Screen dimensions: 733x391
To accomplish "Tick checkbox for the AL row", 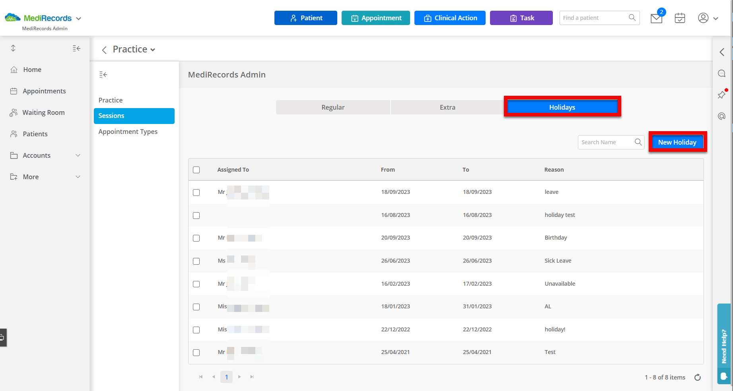I will tap(196, 307).
